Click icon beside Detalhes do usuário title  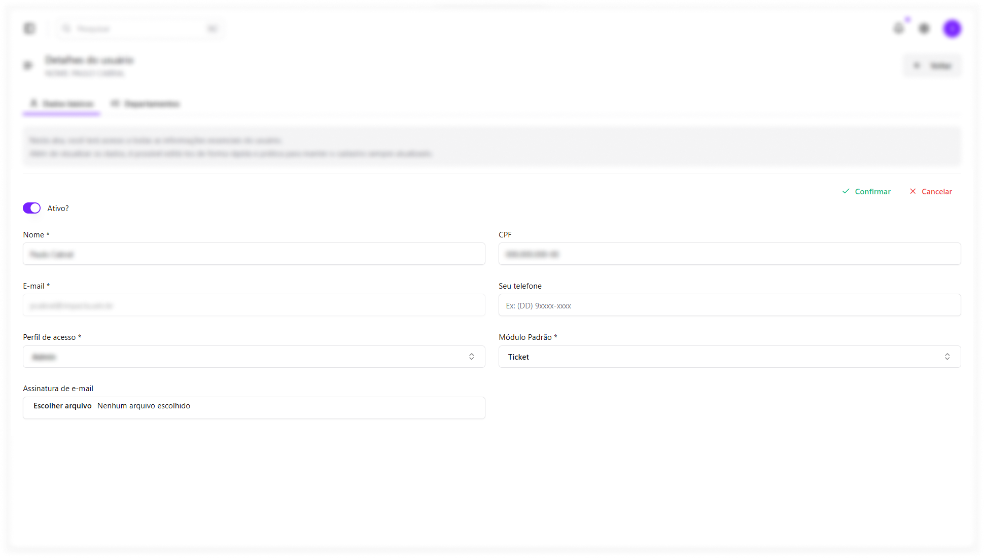click(x=28, y=65)
